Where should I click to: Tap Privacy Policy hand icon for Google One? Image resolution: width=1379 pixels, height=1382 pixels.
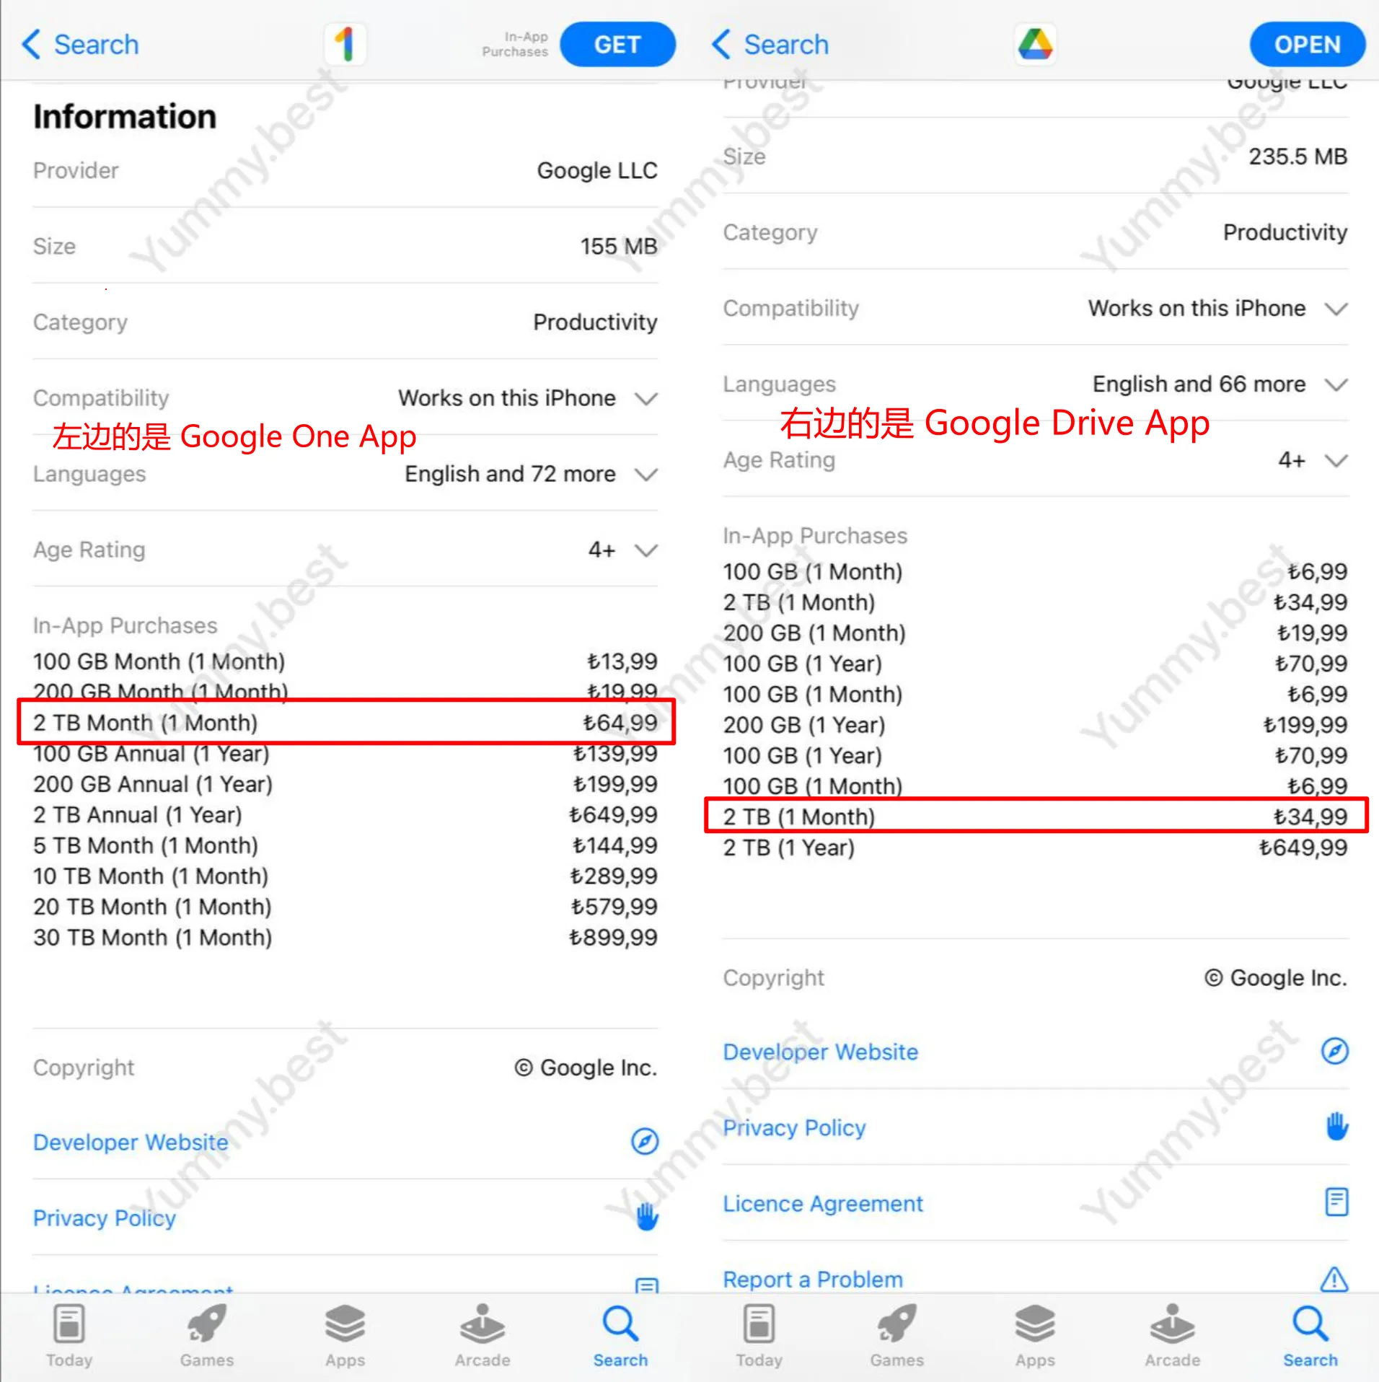pos(647,1217)
